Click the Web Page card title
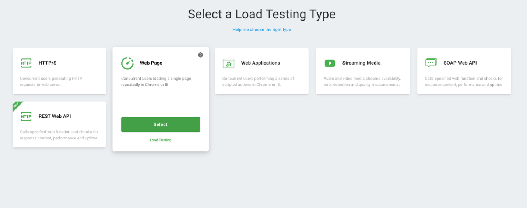 coord(151,63)
